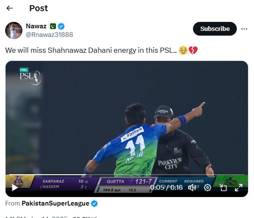Image resolution: width=254 pixels, height=218 pixels.
Task: Seek on the video progress bar
Action: pyautogui.click(x=127, y=175)
